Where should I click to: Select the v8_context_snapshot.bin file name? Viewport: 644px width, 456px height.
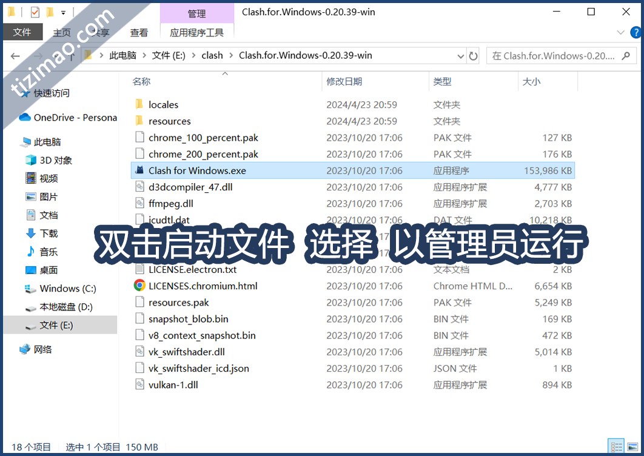coord(202,335)
